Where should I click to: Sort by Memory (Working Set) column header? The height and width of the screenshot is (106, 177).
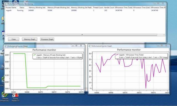(37, 7)
